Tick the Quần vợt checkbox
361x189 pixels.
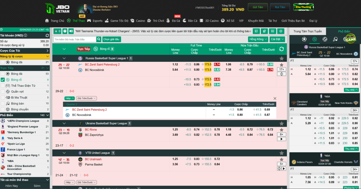[3, 91]
